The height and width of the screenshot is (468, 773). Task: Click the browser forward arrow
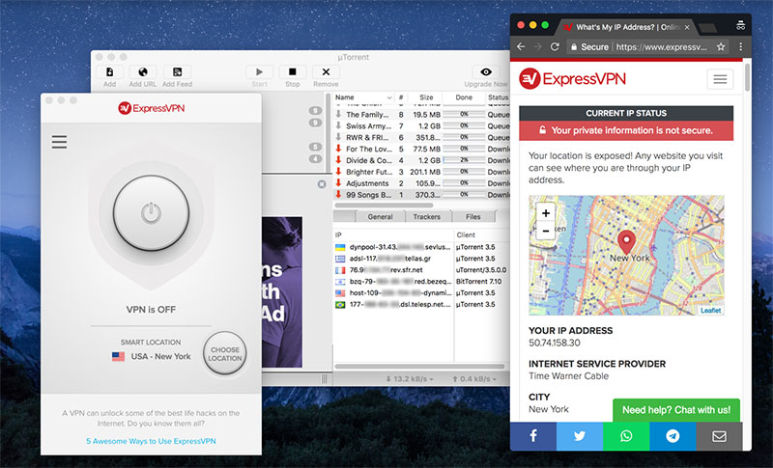(x=538, y=46)
